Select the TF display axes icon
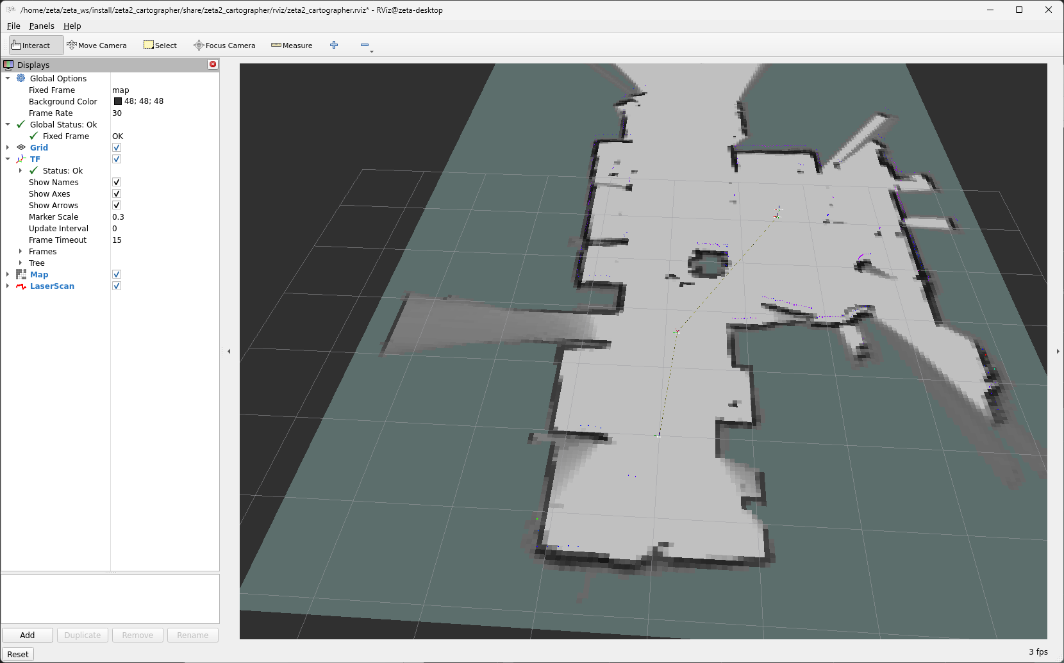 click(x=21, y=159)
